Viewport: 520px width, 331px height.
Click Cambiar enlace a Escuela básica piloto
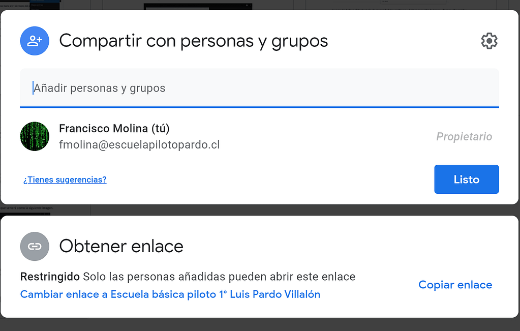pos(170,294)
